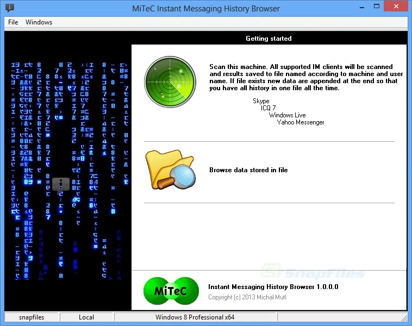Click the Getting started header
412x326 pixels.
pos(269,39)
